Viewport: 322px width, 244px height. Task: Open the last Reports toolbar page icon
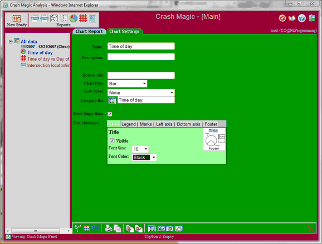click(x=92, y=18)
